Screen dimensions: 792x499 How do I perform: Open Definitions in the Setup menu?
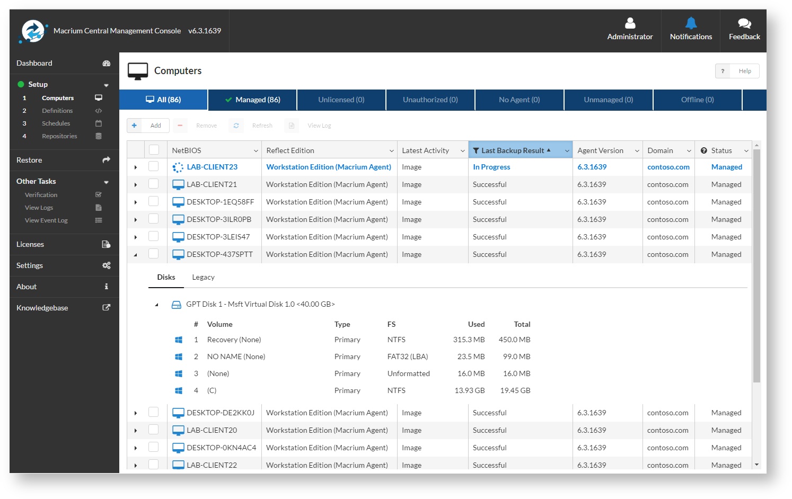point(57,111)
